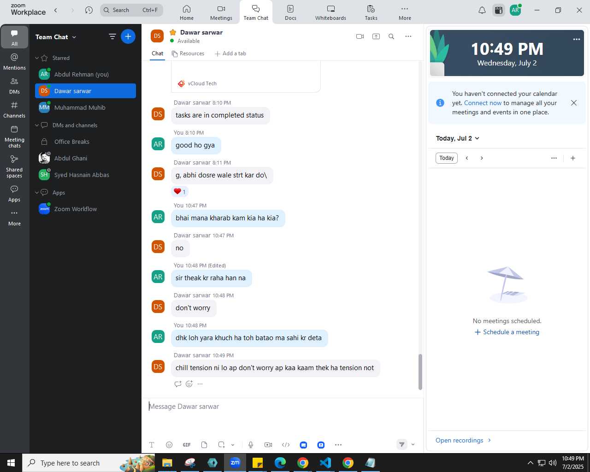Switch to the Meetings tab
Viewport: 590px width, 472px height.
[x=221, y=12]
